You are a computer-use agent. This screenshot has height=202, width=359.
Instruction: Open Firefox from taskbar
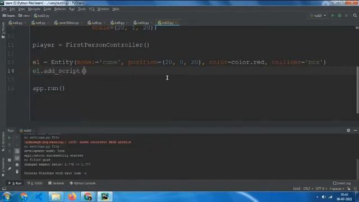(72, 197)
